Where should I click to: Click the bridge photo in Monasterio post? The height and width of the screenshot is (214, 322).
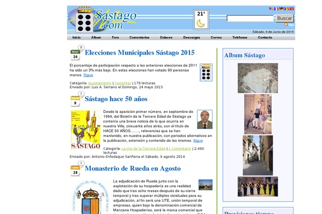(x=206, y=185)
